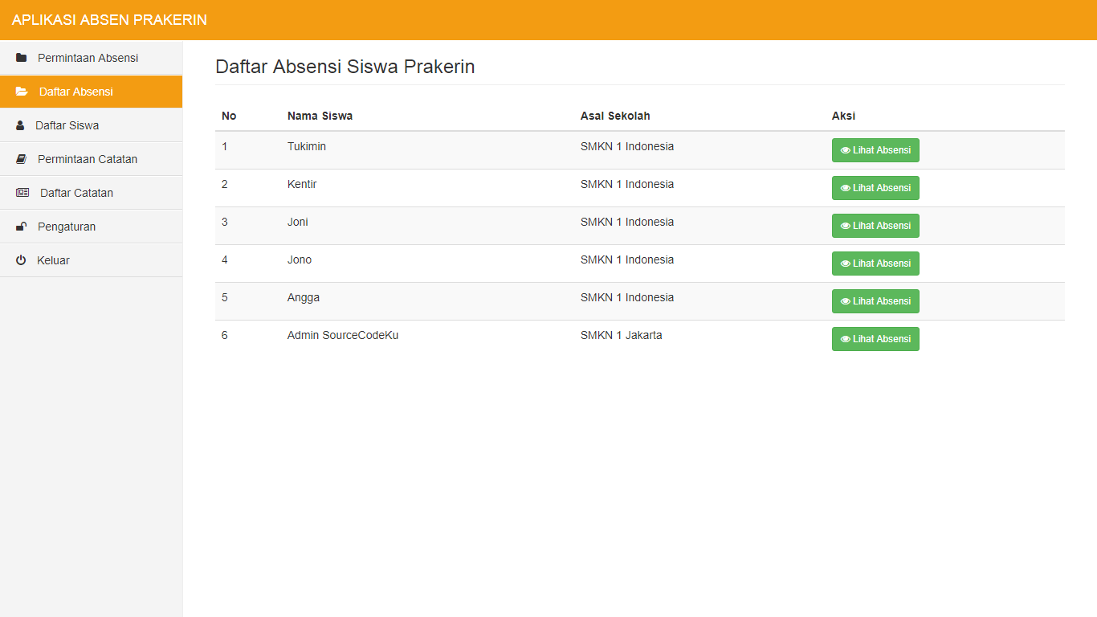This screenshot has height=617, width=1097.
Task: Open Pengaturan settings menu item
Action: coord(91,227)
